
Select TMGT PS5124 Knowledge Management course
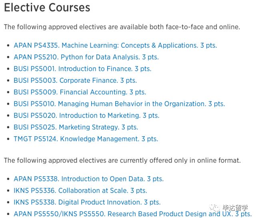click(86, 139)
